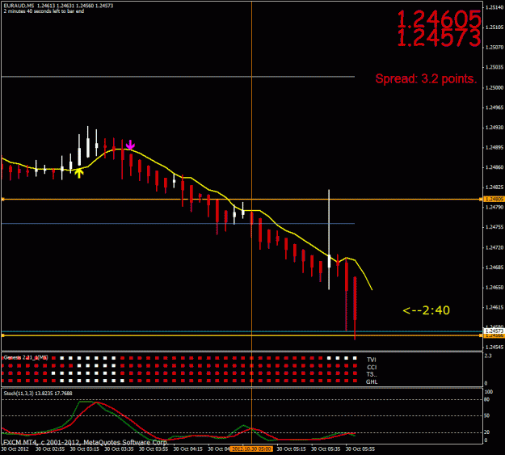Image resolution: width=505 pixels, height=455 pixels.
Task: Click the 30 Oct 05:55 time label
Action: [x=360, y=449]
